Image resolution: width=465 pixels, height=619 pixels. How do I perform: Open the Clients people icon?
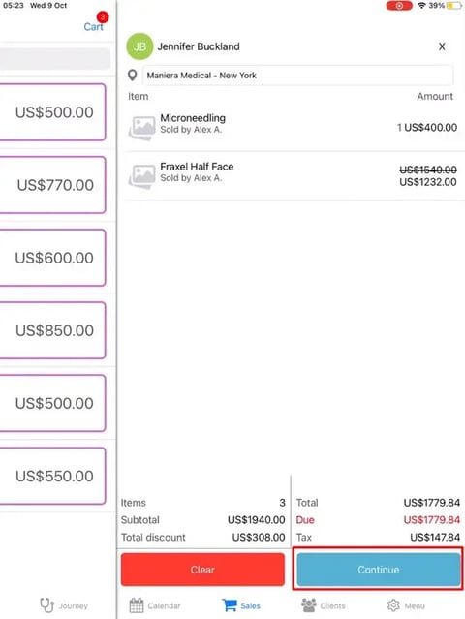[x=309, y=605]
